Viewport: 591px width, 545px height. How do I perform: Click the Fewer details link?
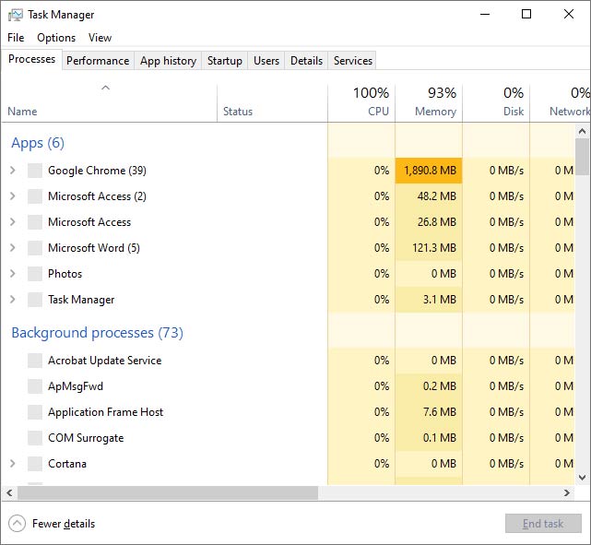[64, 524]
